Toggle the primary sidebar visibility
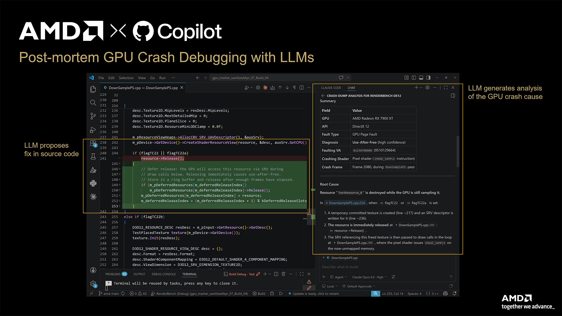Image resolution: width=562 pixels, height=316 pixels. [x=414, y=78]
